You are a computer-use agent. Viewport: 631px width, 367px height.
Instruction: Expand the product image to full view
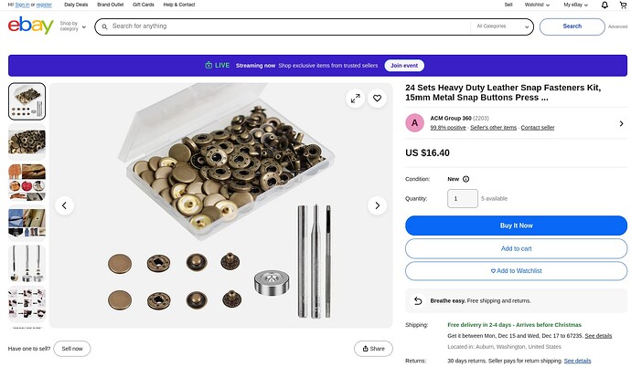(x=356, y=99)
